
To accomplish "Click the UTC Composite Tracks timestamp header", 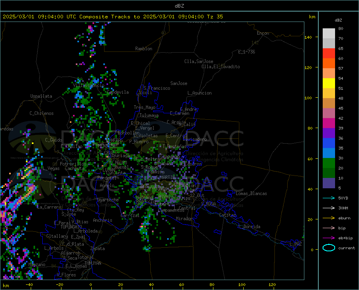I will [112, 17].
